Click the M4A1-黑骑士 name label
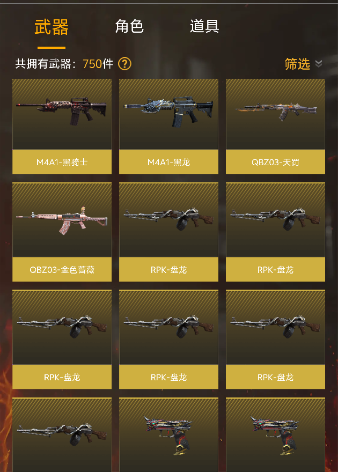Viewport: 338px width, 472px height. pos(62,162)
